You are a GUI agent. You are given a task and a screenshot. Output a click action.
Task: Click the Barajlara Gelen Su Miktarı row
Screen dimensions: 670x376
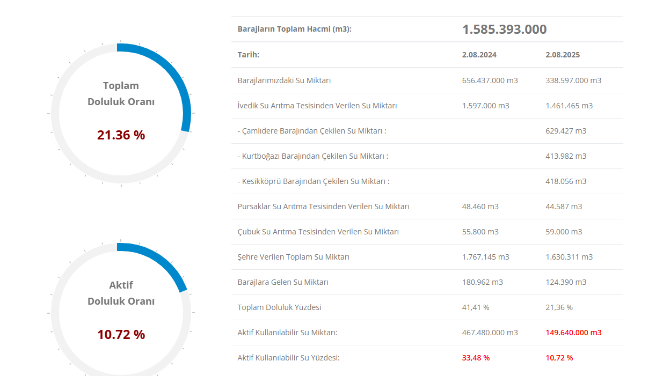(427, 282)
